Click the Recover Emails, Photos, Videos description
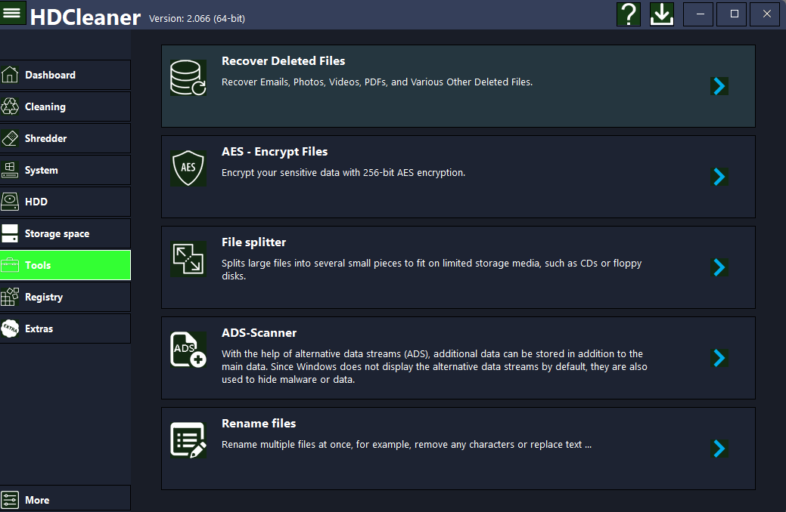 377,82
